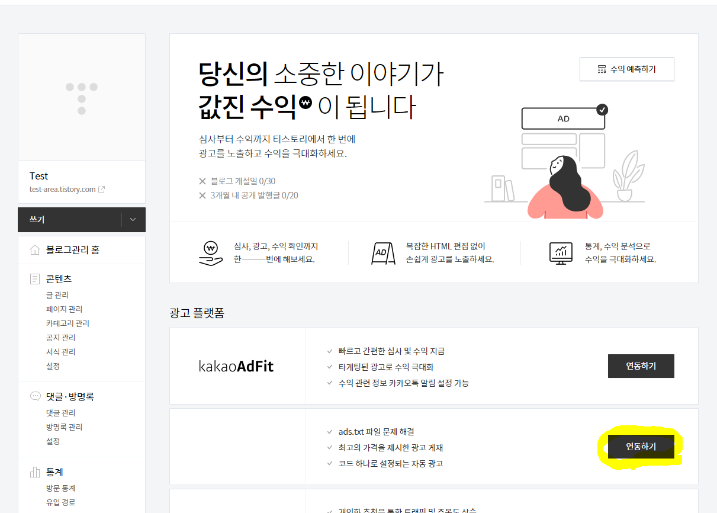
Task: Click the AD signboard icon
Action: (x=382, y=253)
